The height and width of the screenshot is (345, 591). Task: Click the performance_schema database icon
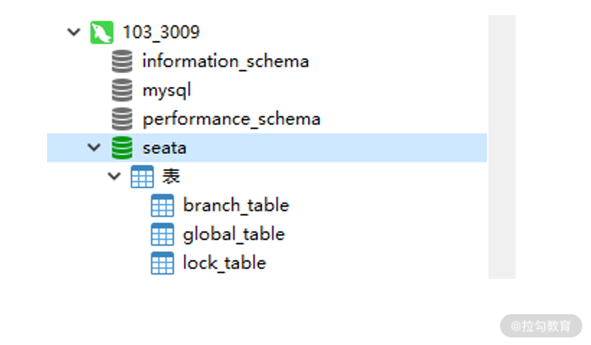click(122, 119)
